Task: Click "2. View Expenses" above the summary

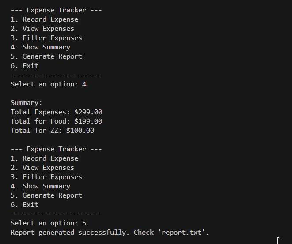Action: pyautogui.click(x=42, y=29)
